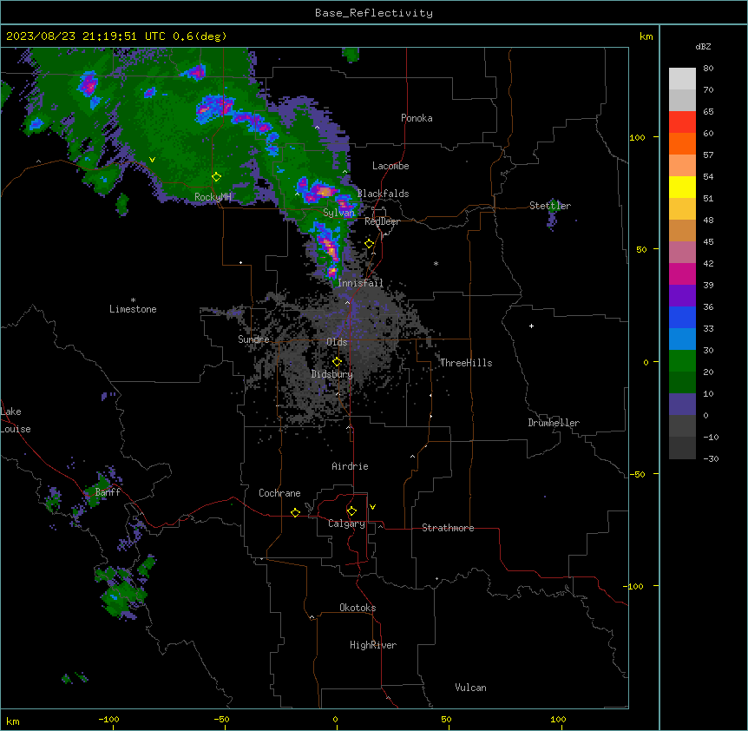Click the small echo patch below Stettler label
748x731 pixels.
click(552, 221)
